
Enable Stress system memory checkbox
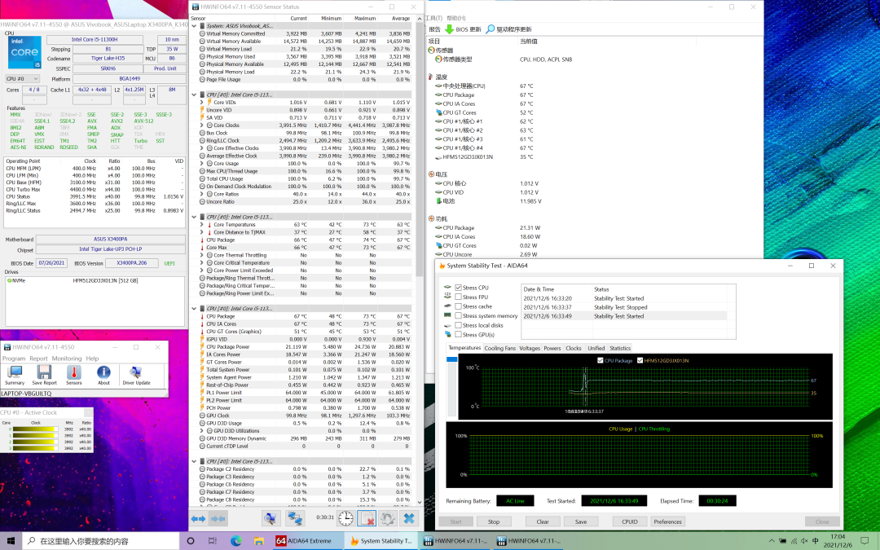click(x=458, y=316)
